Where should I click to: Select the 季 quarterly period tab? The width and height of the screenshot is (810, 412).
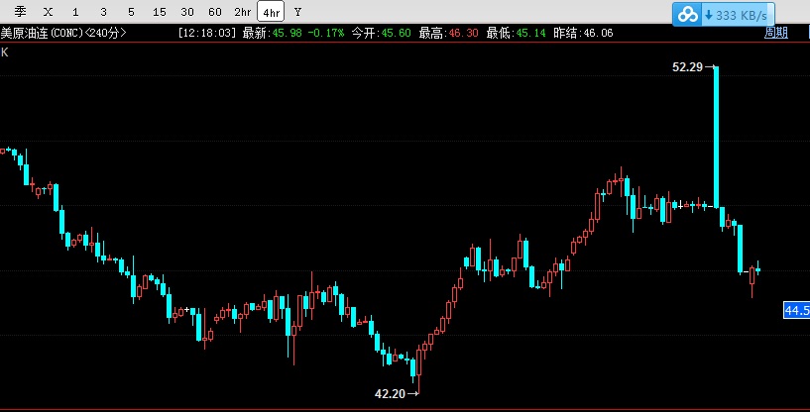pos(19,12)
